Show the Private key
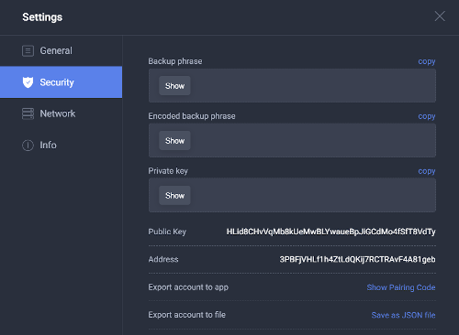This screenshot has height=335, width=459. click(x=174, y=196)
